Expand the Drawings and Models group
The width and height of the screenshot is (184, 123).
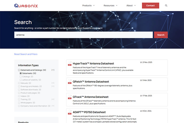click(53, 86)
